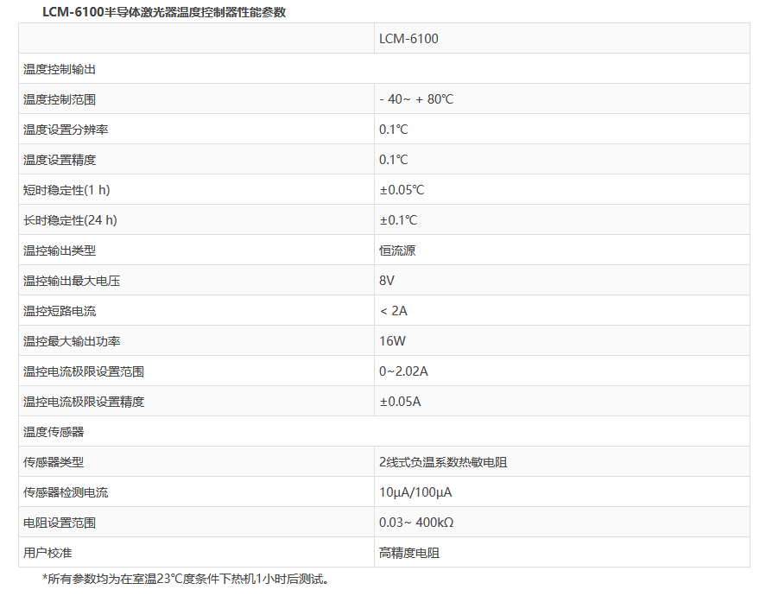Click the 温度设置精度 row label
The image size is (766, 596).
click(x=59, y=160)
